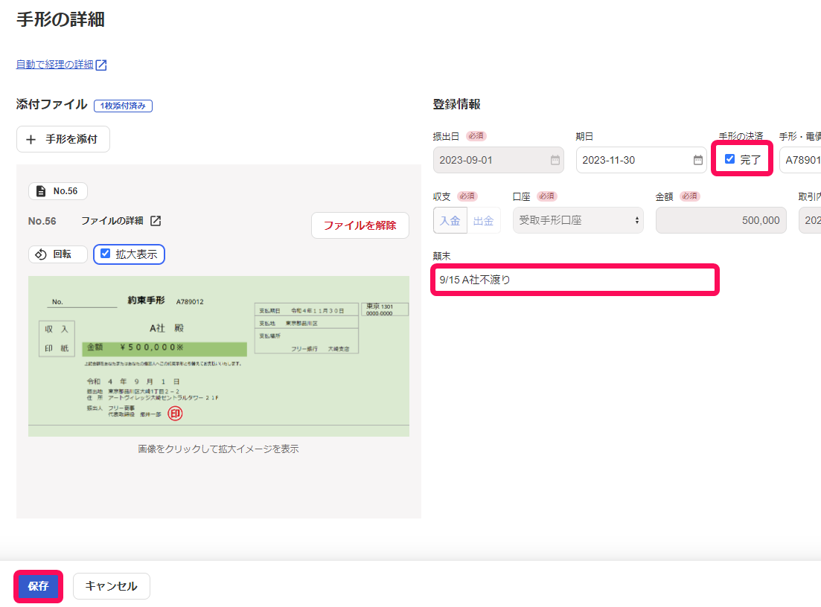Click the 金額 field showing 500,000
Viewport: 821px width, 607px height.
coord(721,220)
